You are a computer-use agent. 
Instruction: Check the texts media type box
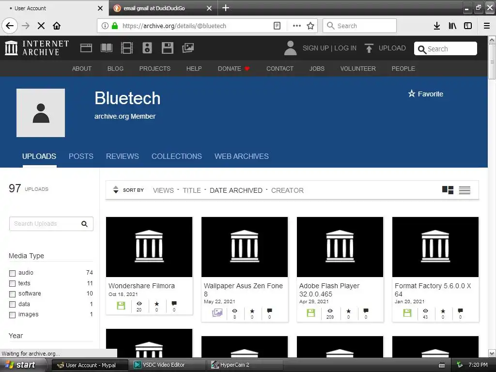12,283
